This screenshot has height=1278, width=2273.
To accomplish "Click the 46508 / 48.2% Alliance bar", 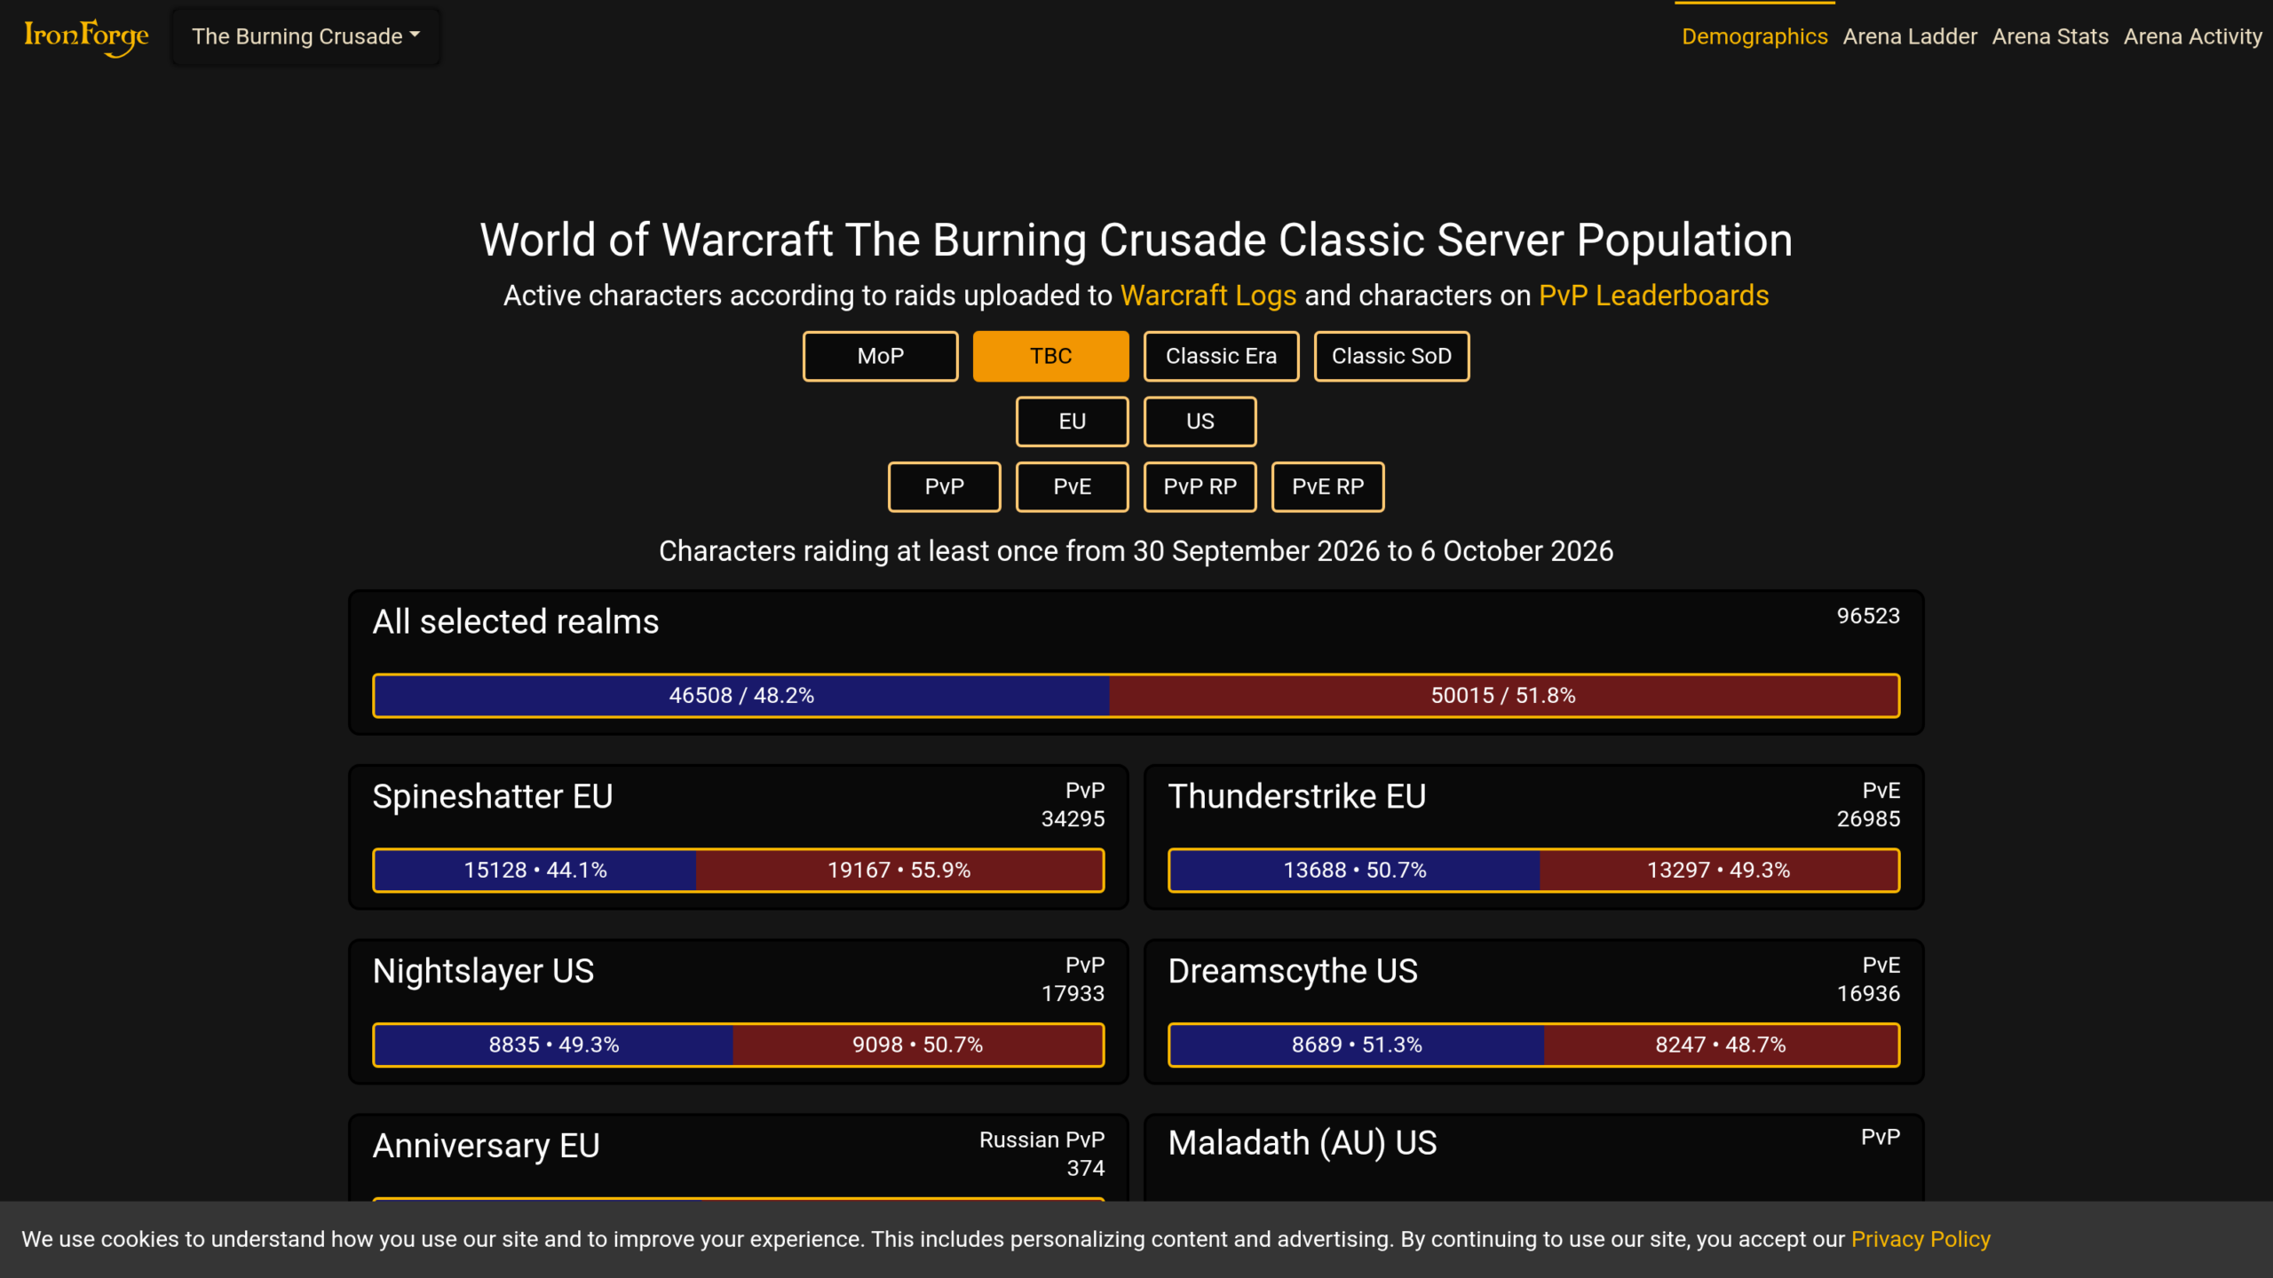I will tap(741, 695).
